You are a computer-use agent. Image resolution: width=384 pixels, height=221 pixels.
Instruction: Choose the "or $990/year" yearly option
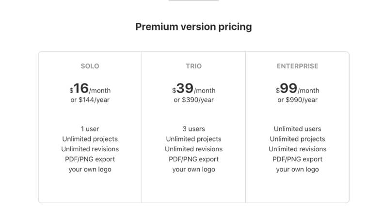(x=297, y=100)
